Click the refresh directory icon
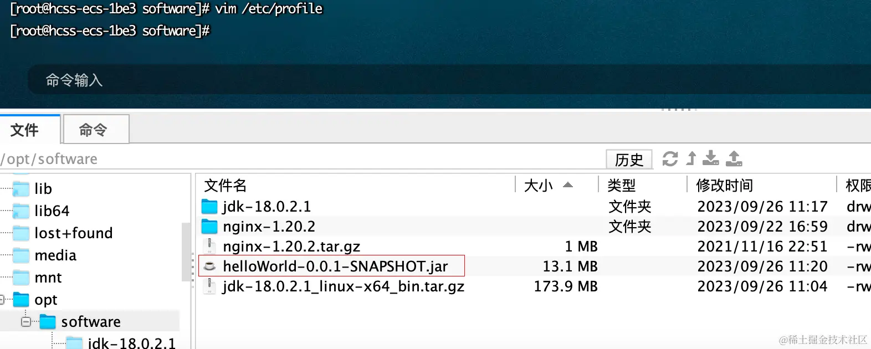The height and width of the screenshot is (349, 871). (x=670, y=159)
